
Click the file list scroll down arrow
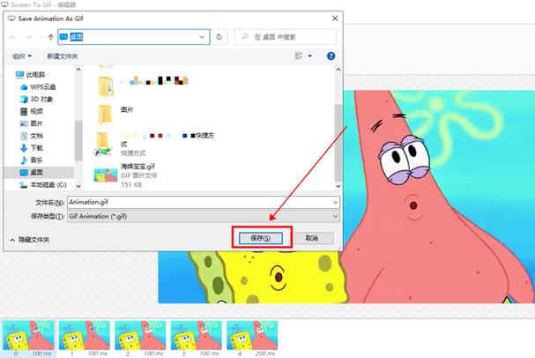tap(338, 186)
